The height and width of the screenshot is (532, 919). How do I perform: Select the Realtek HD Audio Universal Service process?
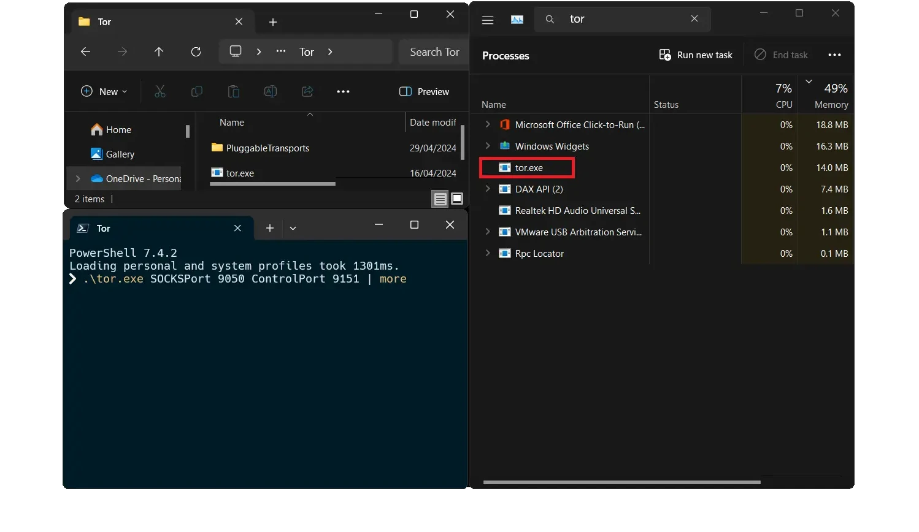tap(578, 210)
